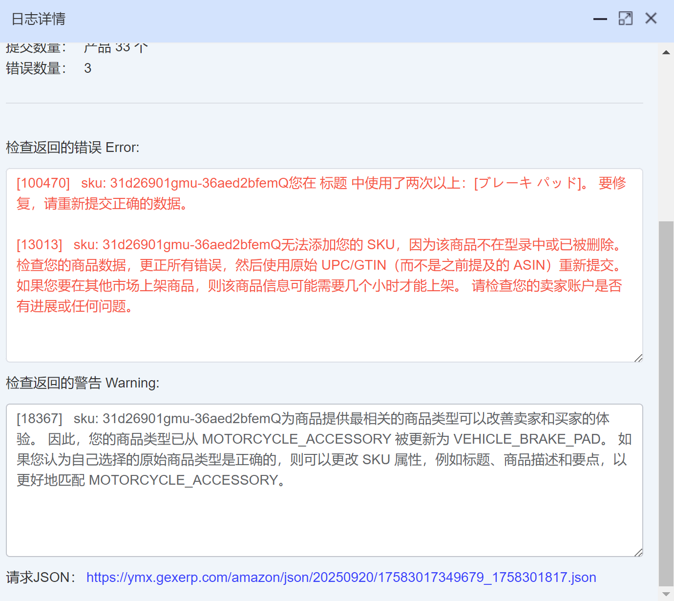Click the vertical scrollbar thumb
Viewport: 674px width, 601px height.
pyautogui.click(x=666, y=401)
